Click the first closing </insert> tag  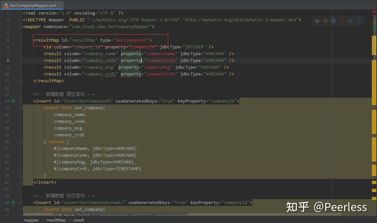click(45, 182)
